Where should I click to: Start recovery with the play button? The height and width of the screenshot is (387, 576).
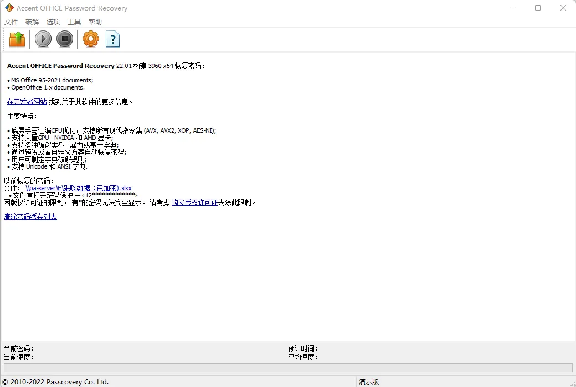pyautogui.click(x=43, y=39)
